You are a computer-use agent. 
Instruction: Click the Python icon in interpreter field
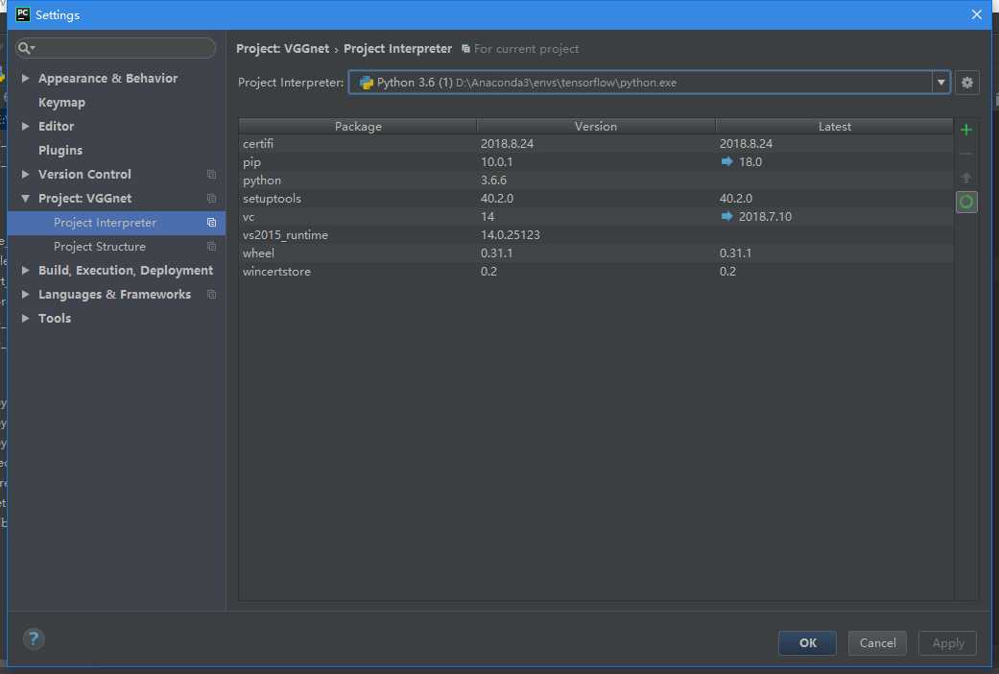coord(366,83)
